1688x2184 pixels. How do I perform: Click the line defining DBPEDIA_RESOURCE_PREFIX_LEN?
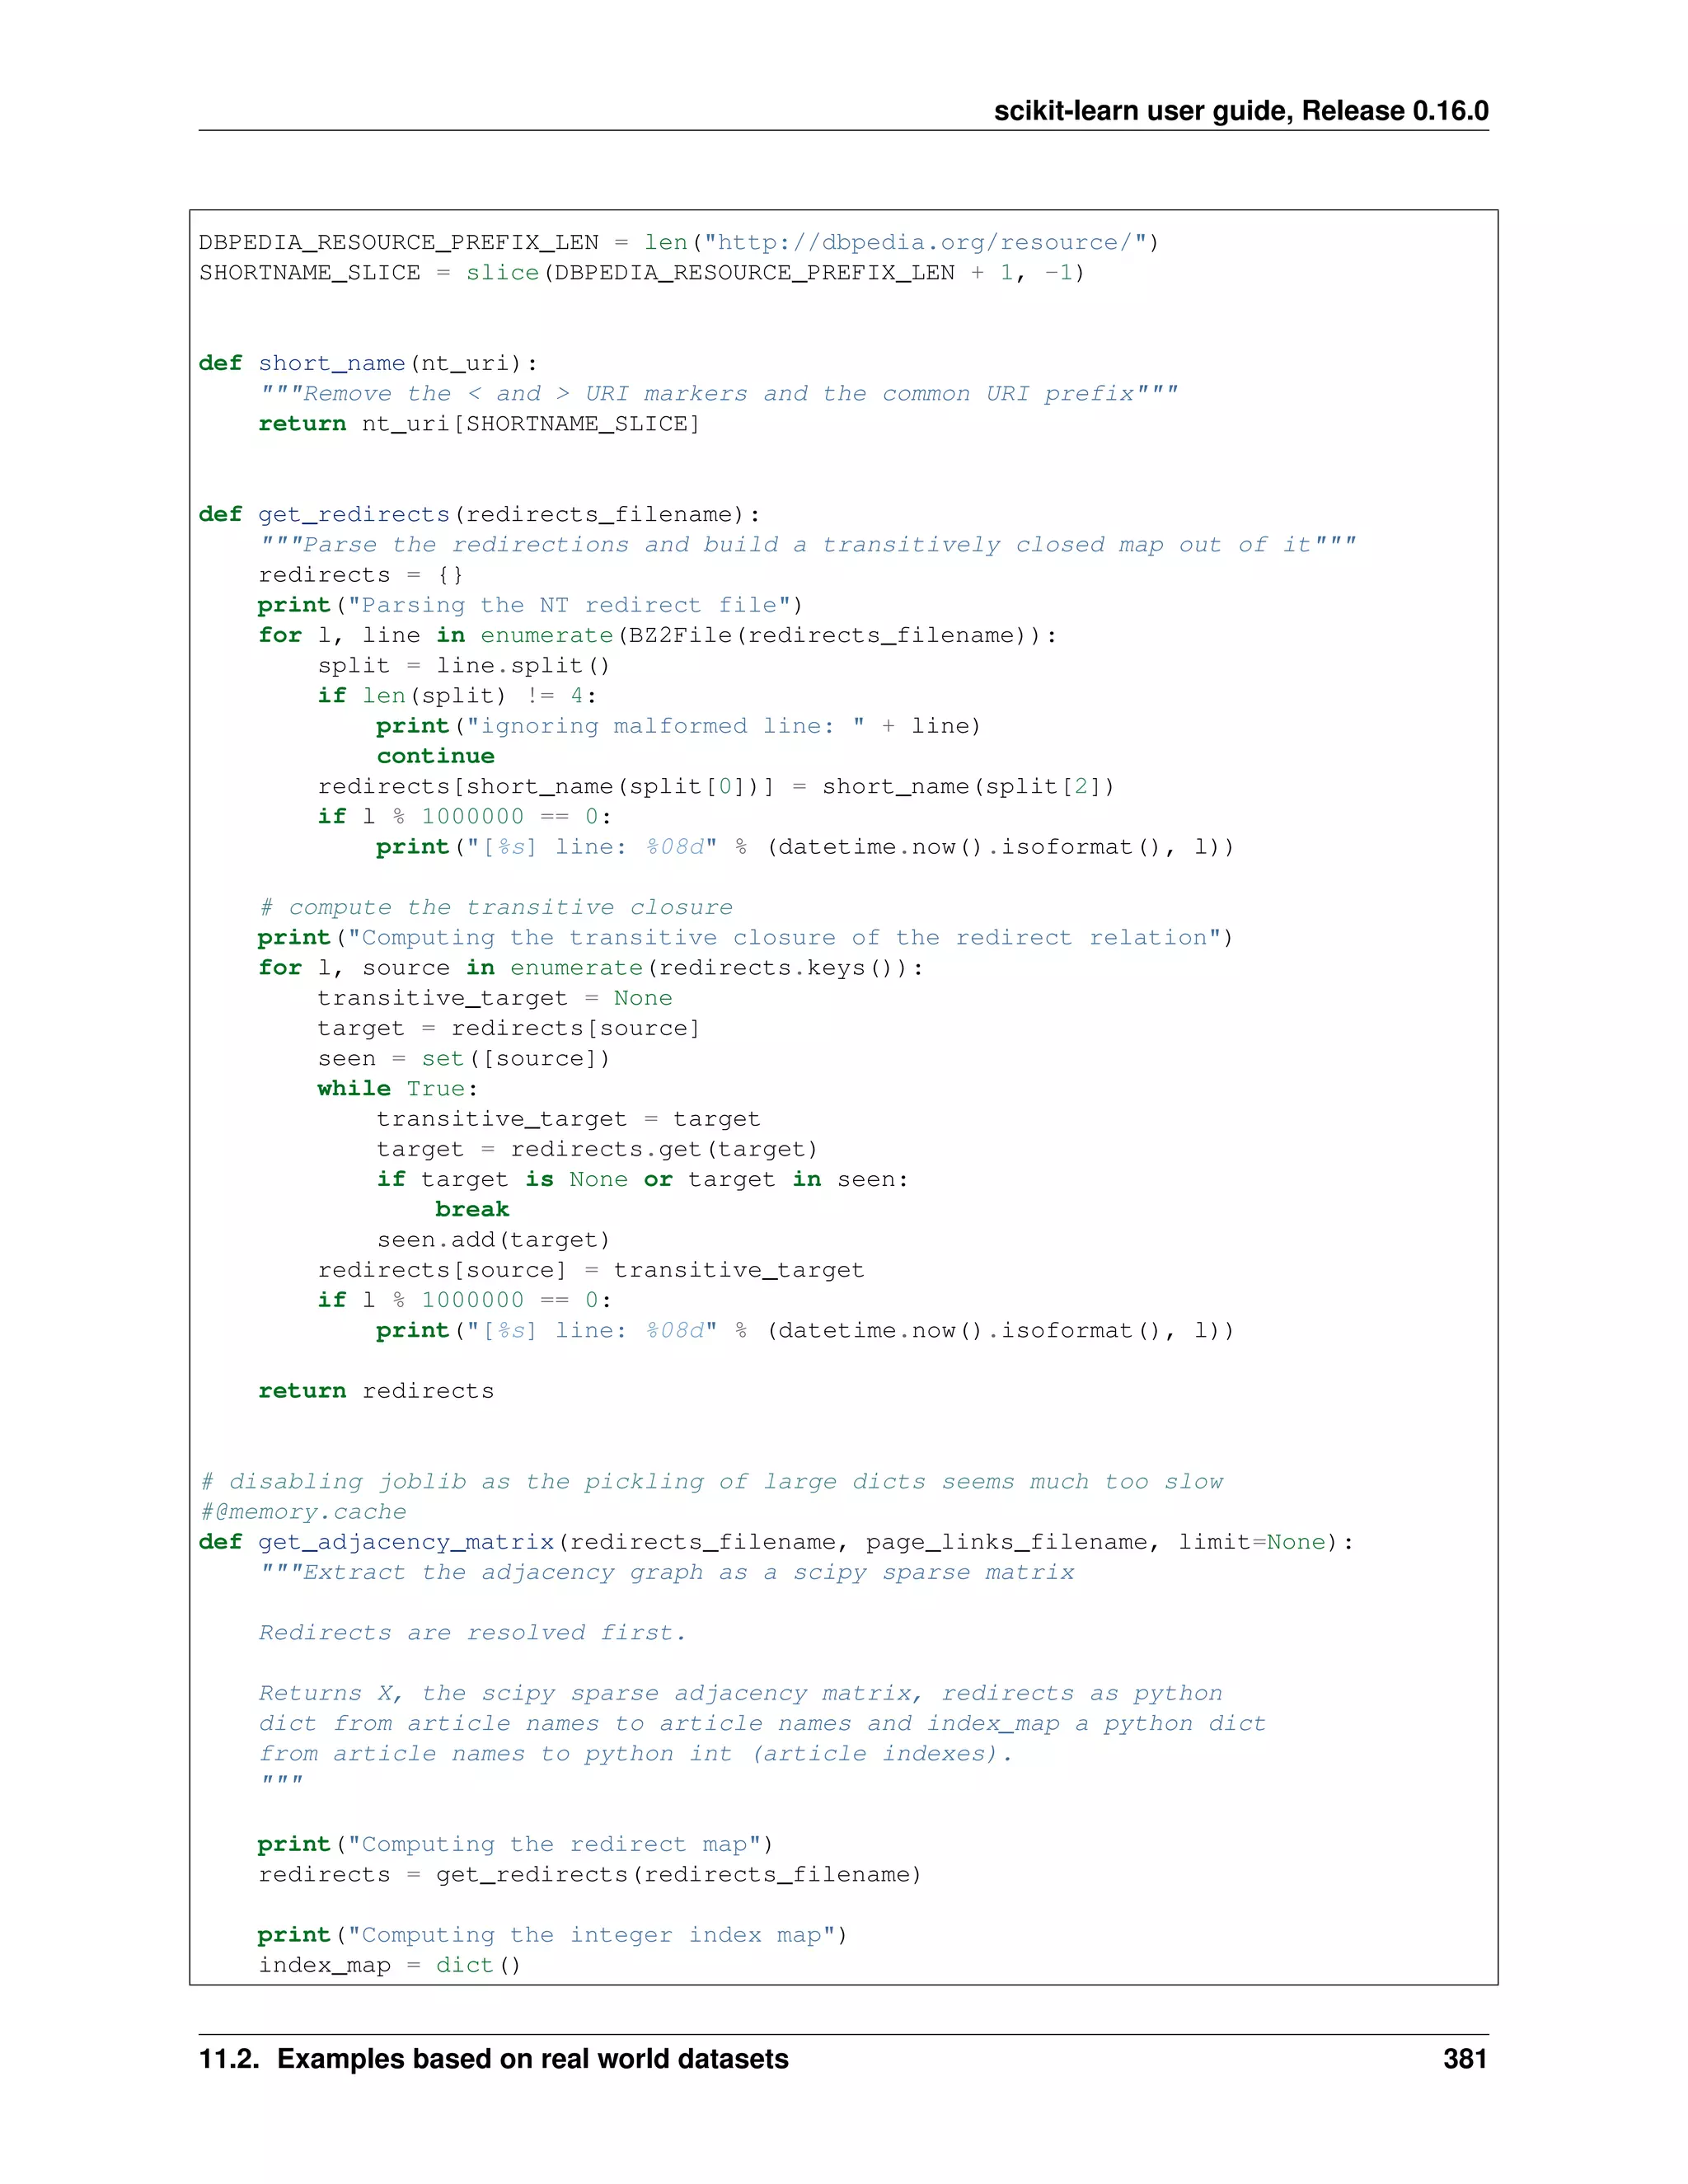coord(679,243)
